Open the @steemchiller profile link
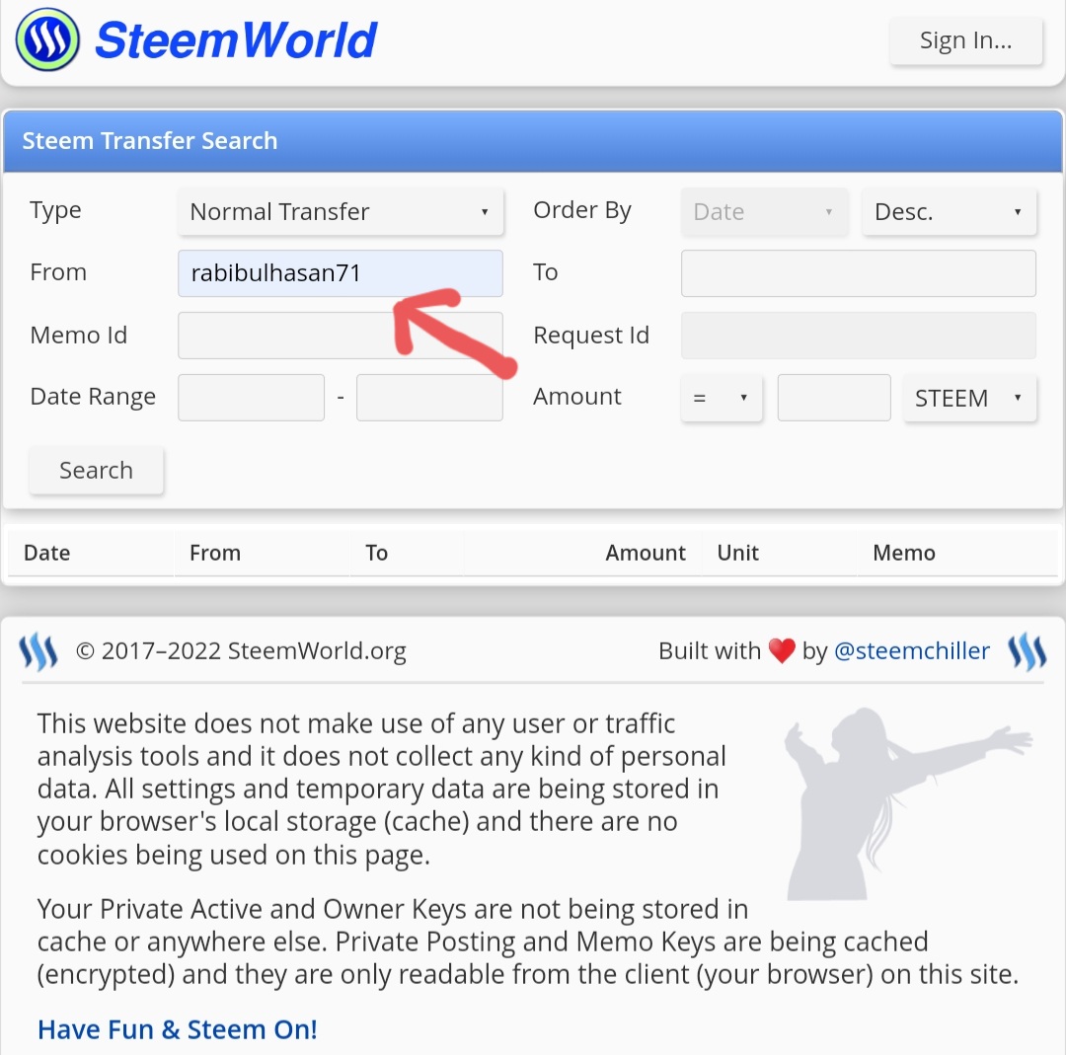 [x=912, y=651]
